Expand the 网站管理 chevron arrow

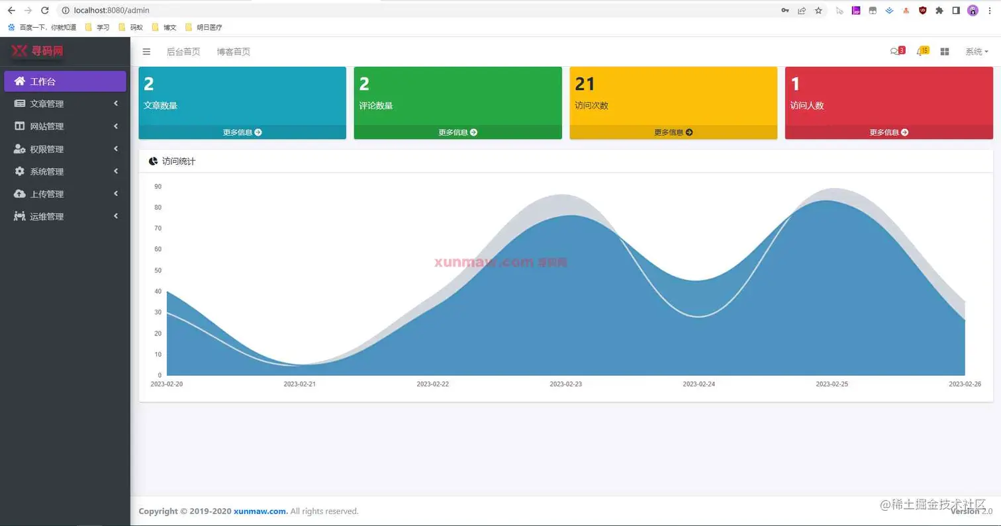click(116, 126)
